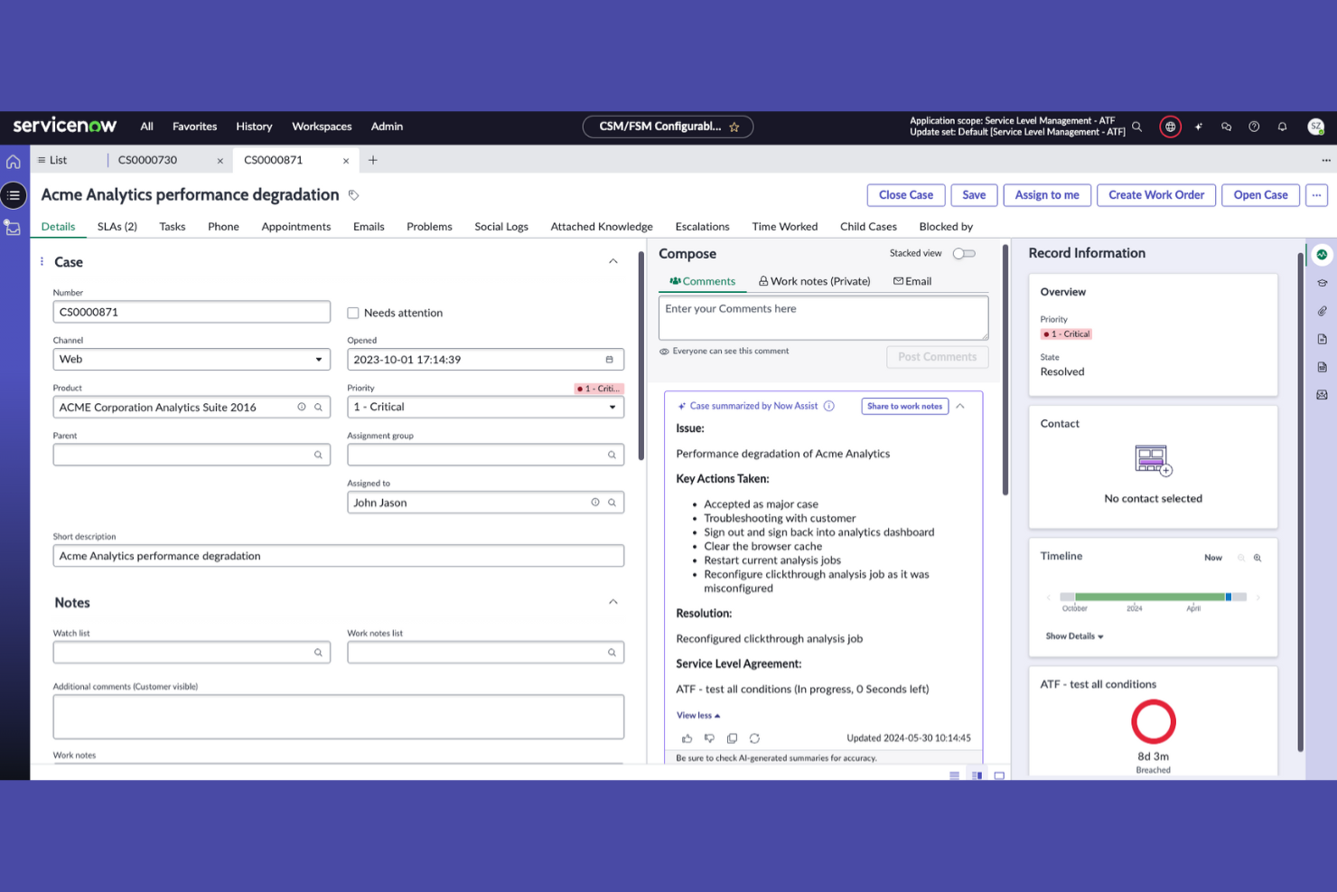Open the attachments paperclip in right sidebar
Screen dimensions: 1337x892
click(1322, 311)
